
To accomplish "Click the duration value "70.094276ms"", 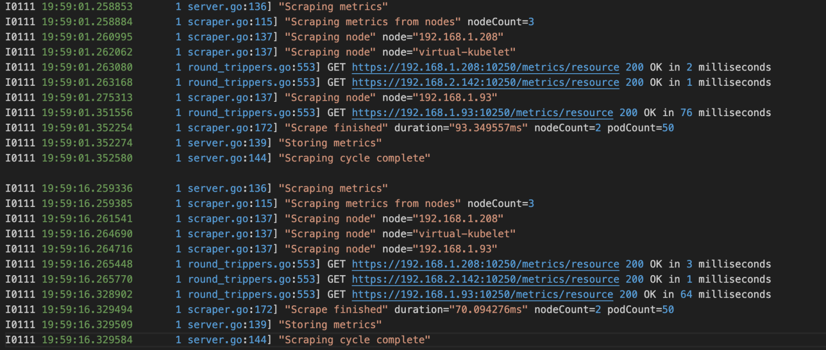I will (489, 309).
